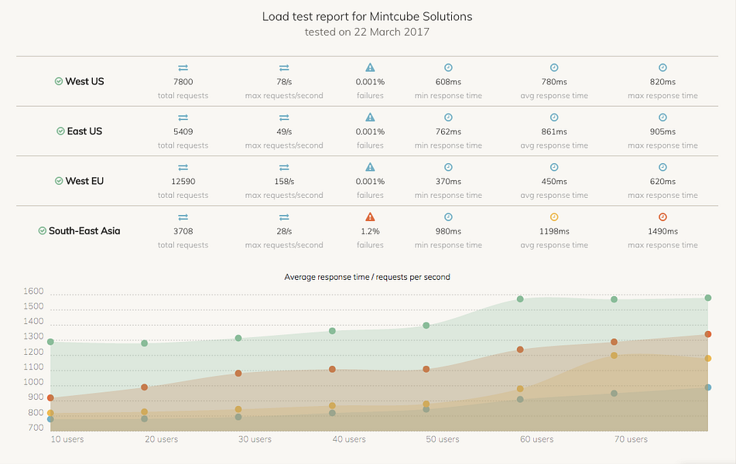The height and width of the screenshot is (464, 736).
Task: Click the 1198ms avg response time value
Action: (554, 230)
